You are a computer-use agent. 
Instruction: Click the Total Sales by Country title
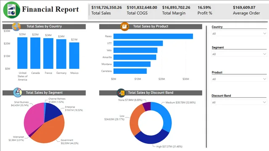pyautogui.click(x=44, y=26)
